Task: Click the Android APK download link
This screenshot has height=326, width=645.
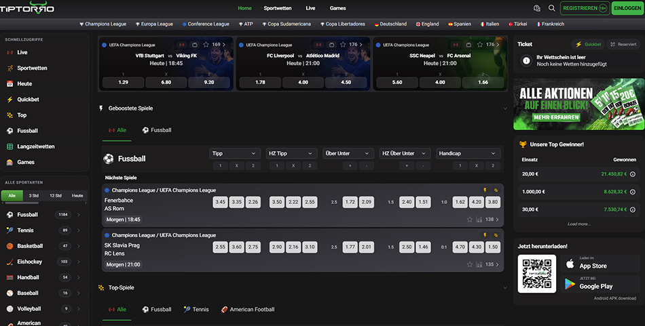Action: tap(614, 298)
